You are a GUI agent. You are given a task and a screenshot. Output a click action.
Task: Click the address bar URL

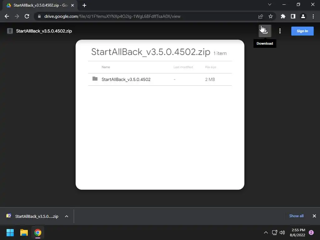click(x=112, y=16)
